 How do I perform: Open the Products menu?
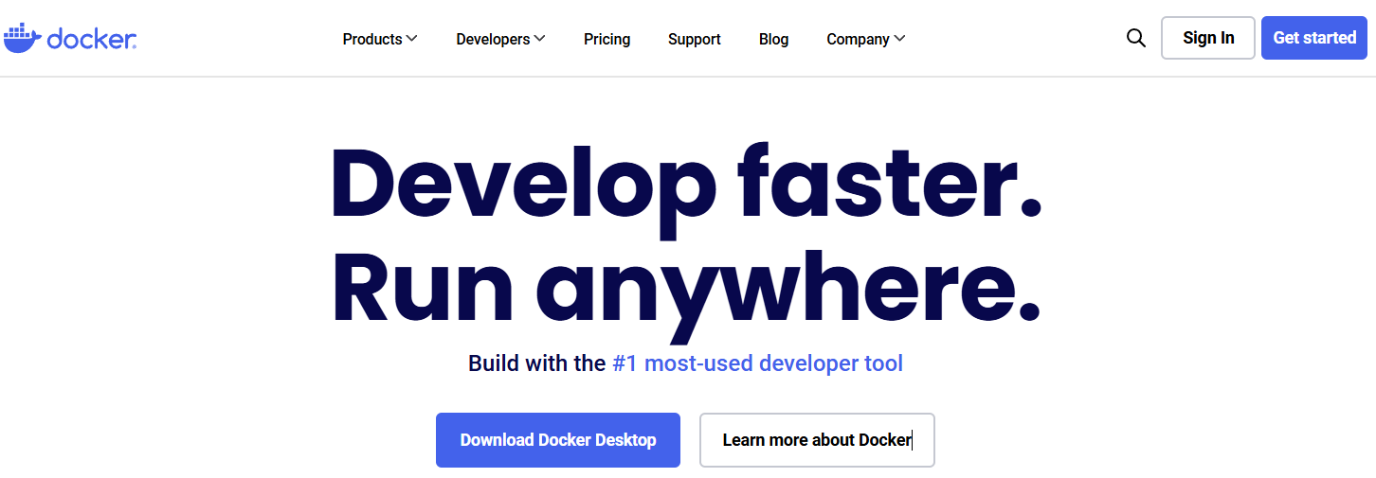372,40
